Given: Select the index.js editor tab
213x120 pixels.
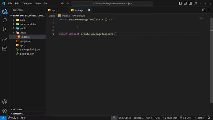Looking at the screenshot, I should coord(79,10).
